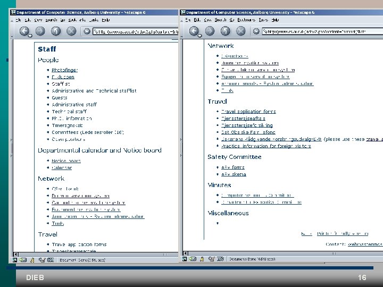This screenshot has height=287, width=383.
Task: Open Instant Messenger icon in the right status bar
Action: pyautogui.click(x=202, y=259)
